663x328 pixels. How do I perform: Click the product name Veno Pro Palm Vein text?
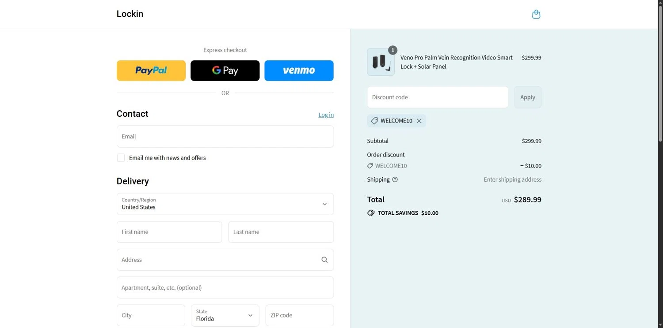pyautogui.click(x=457, y=62)
